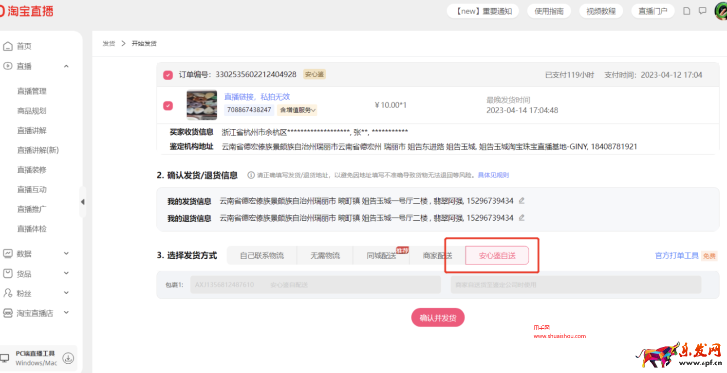Viewport: 727px width, 373px height.
Task: Open the 含增值服务 dropdown
Action: tap(298, 110)
